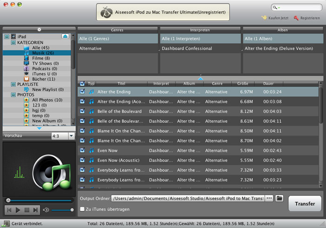The width and height of the screenshot is (326, 228).
Task: Click music note icon of Belle of the Boulevard
Action: 91,111
